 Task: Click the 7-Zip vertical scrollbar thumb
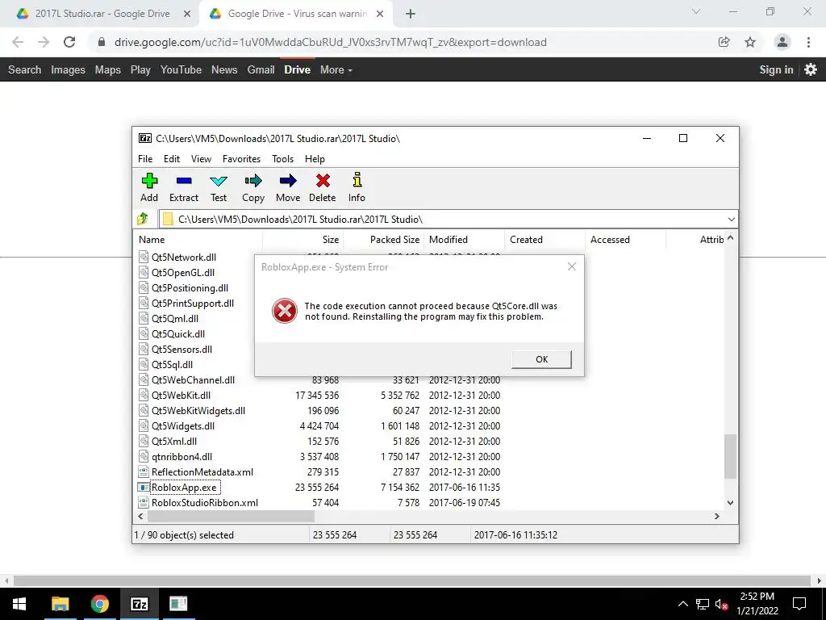tap(730, 457)
